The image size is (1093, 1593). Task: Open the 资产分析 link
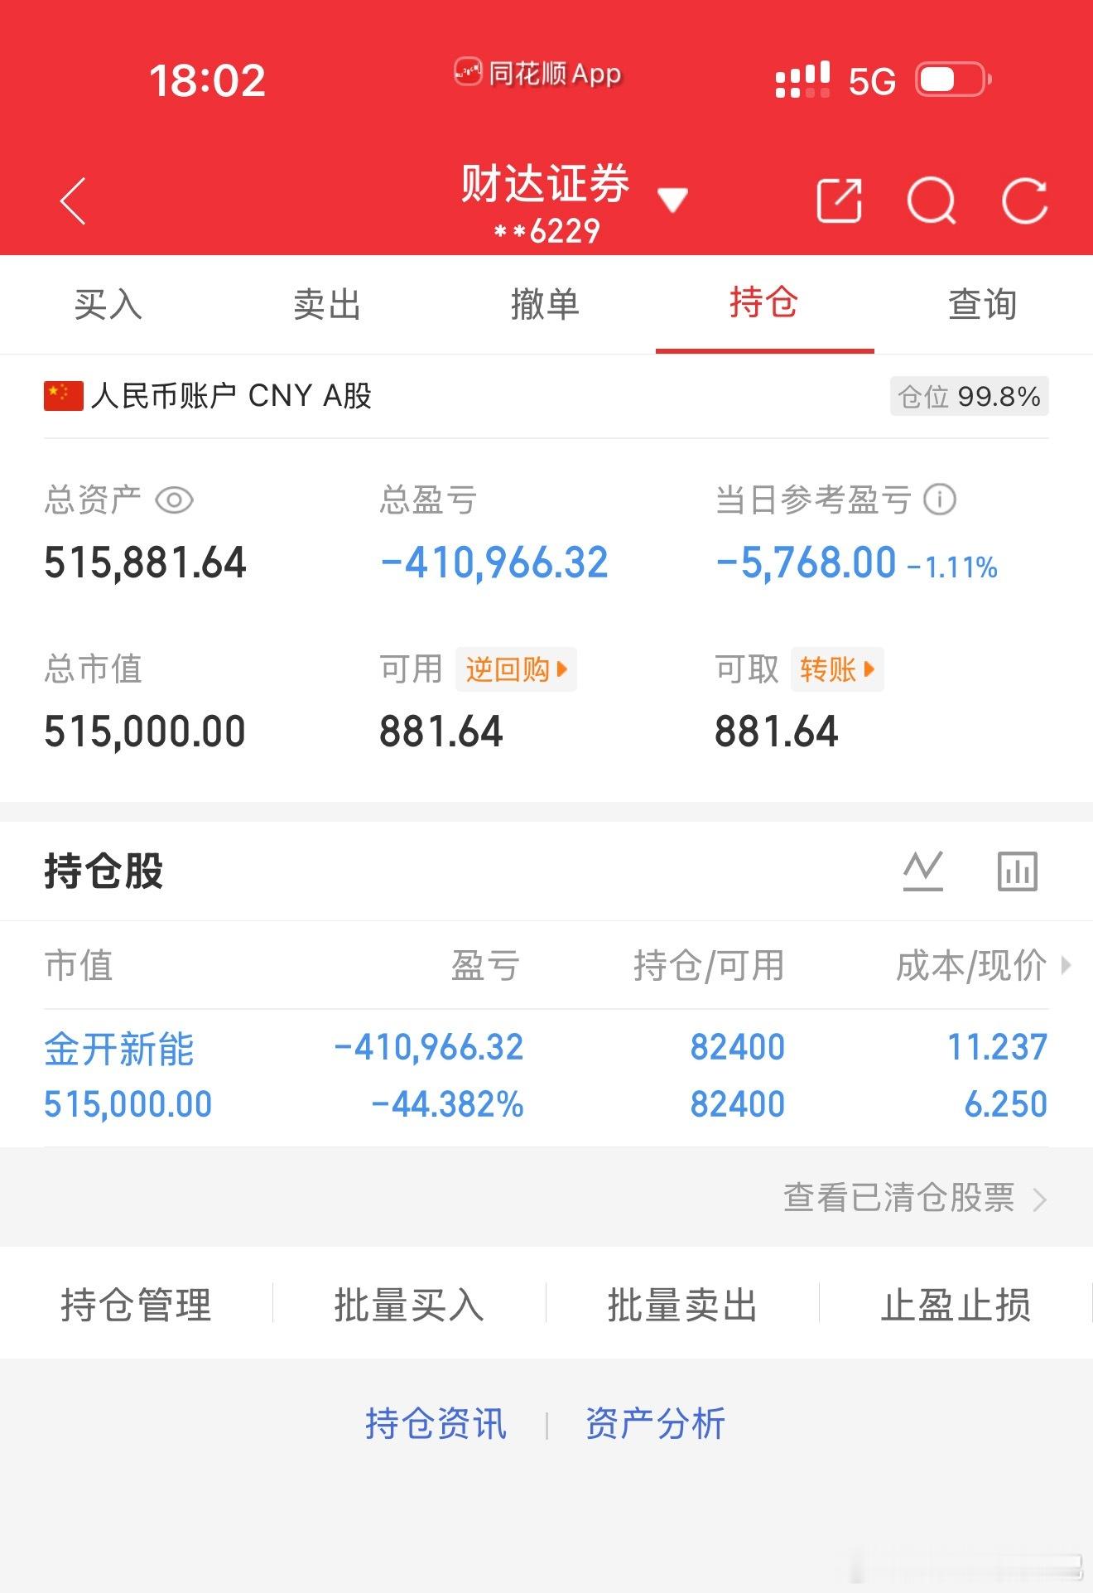pyautogui.click(x=655, y=1424)
